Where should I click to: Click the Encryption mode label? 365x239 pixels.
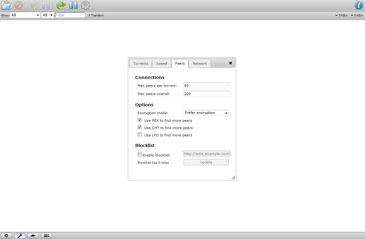point(153,113)
